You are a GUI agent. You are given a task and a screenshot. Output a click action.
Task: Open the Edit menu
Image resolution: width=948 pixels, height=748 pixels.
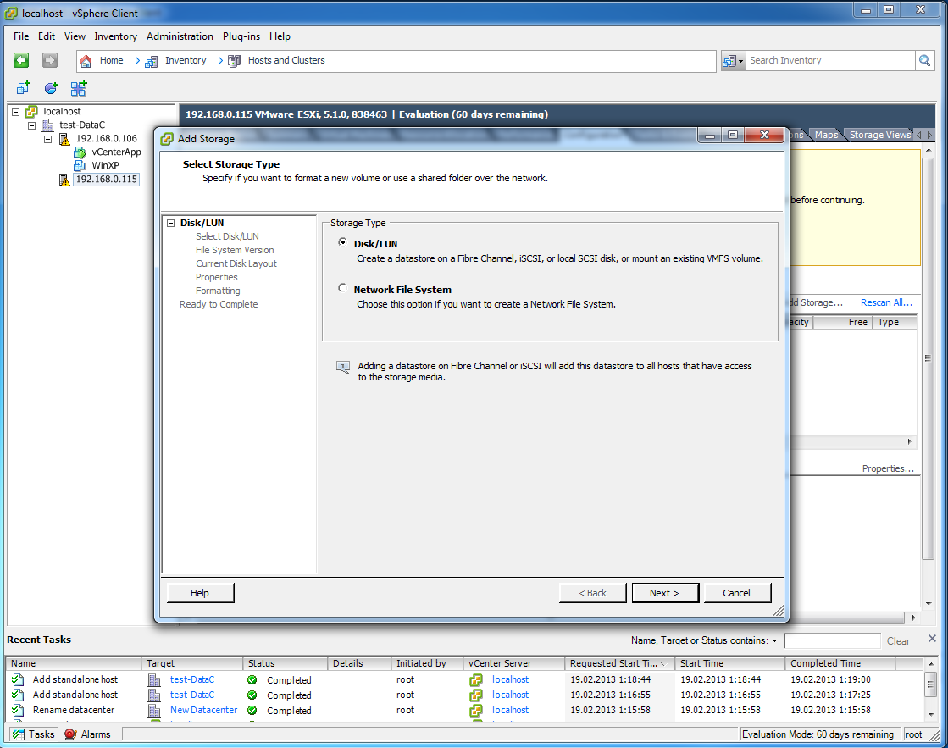tap(47, 36)
